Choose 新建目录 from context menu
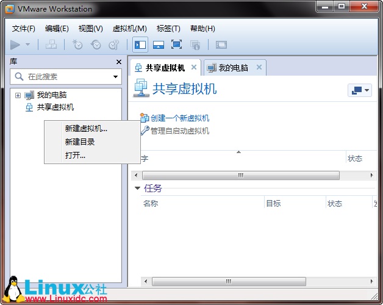383x305 pixels. pyautogui.click(x=92, y=142)
